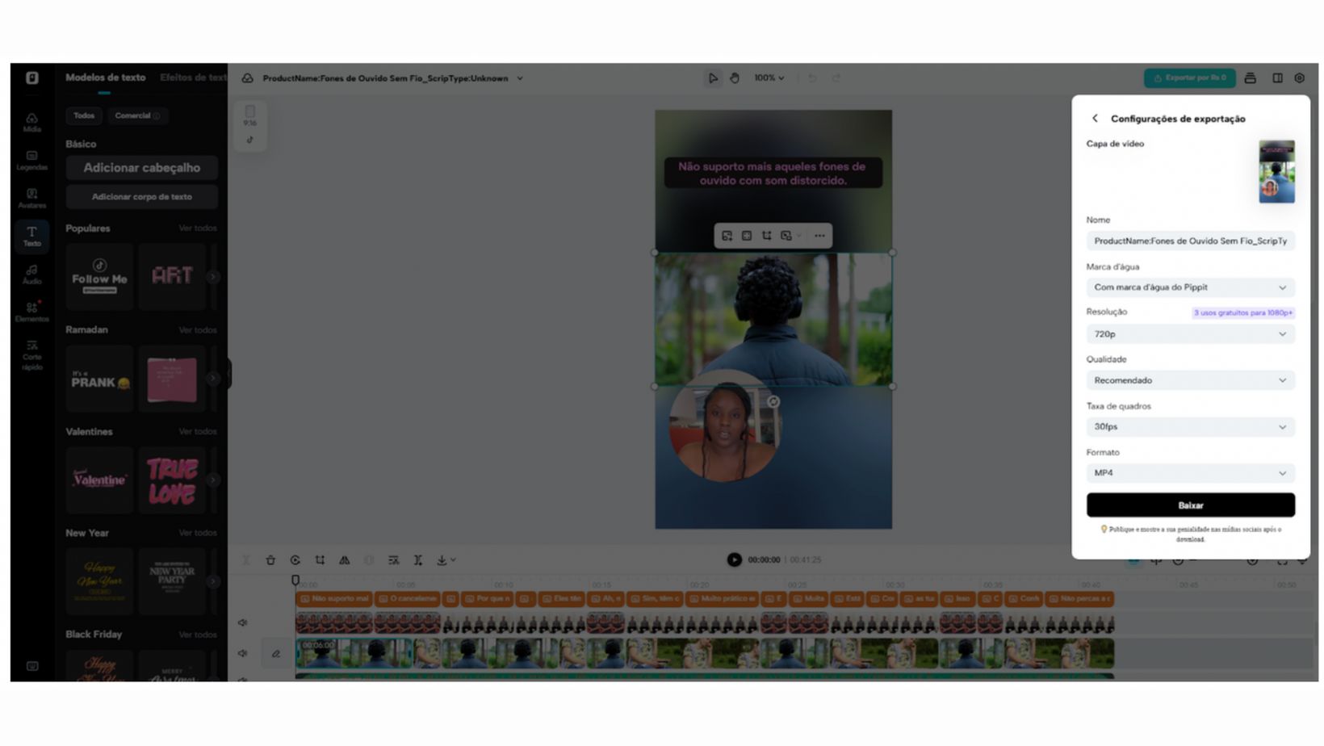Screen dimensions: 1324x746
Task: Select the hand pan tool
Action: pos(735,78)
